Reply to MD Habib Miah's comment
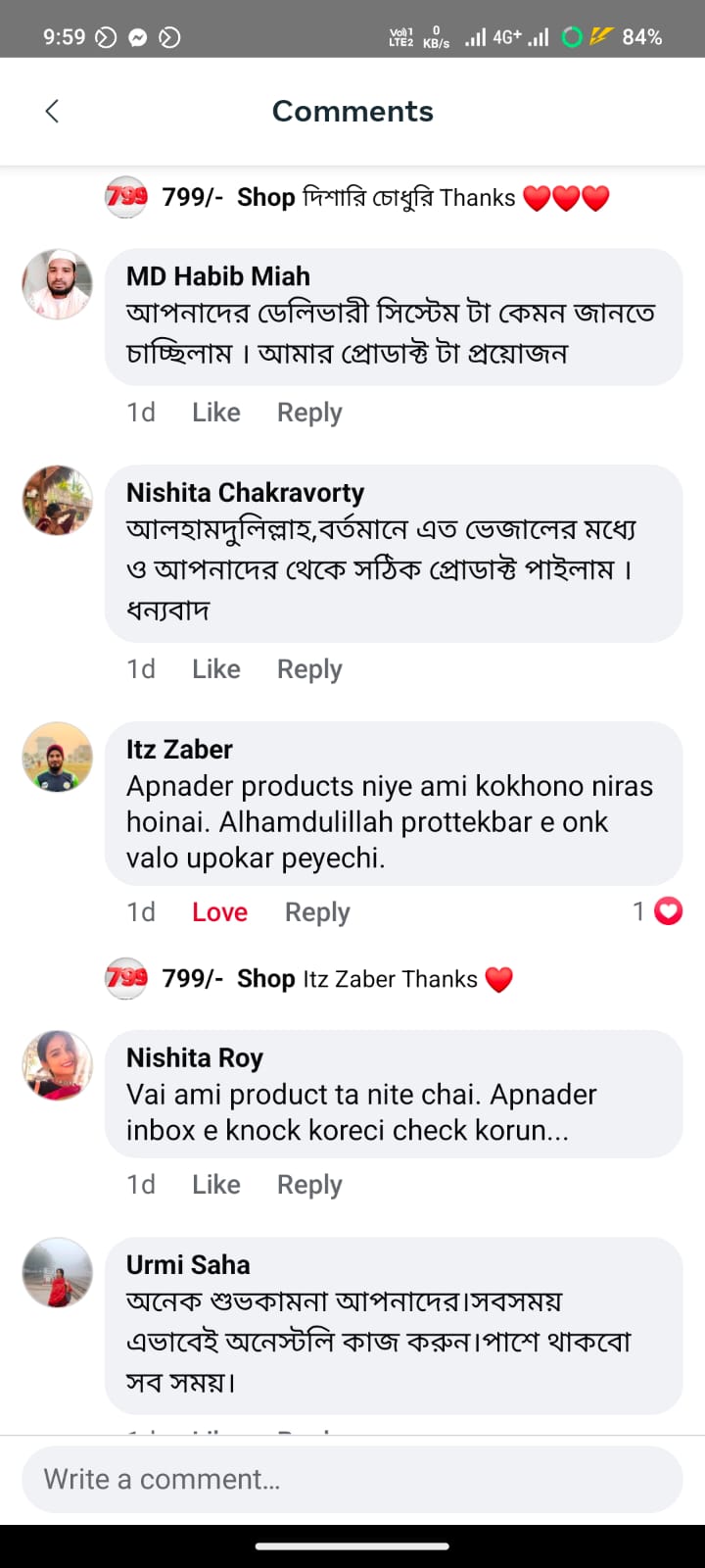This screenshot has height=1568, width=705. click(x=309, y=413)
